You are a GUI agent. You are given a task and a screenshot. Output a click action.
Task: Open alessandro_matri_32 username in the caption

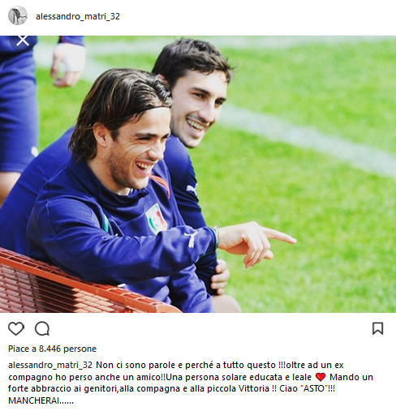click(50, 365)
